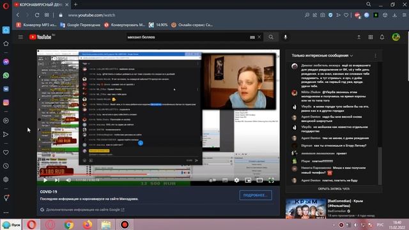The height and width of the screenshot is (230, 409).
Task: Open bookmarks heart in Opera sidebar
Action: 6,152
